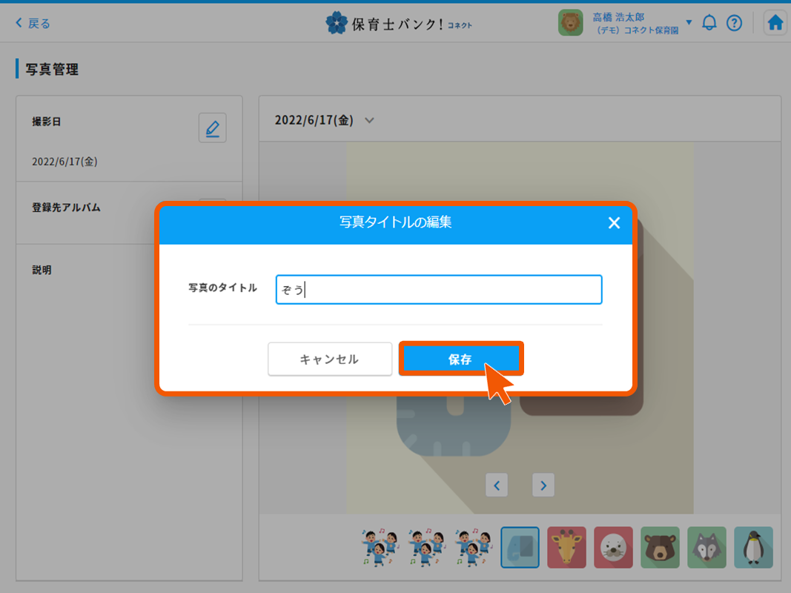The height and width of the screenshot is (593, 791).
Task: Save the photo title with 保存
Action: 461,359
